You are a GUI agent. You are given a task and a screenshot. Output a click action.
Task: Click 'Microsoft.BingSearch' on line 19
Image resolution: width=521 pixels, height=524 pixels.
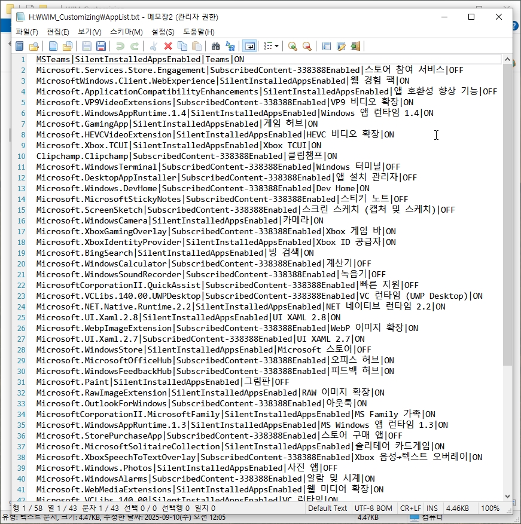[x=84, y=253]
